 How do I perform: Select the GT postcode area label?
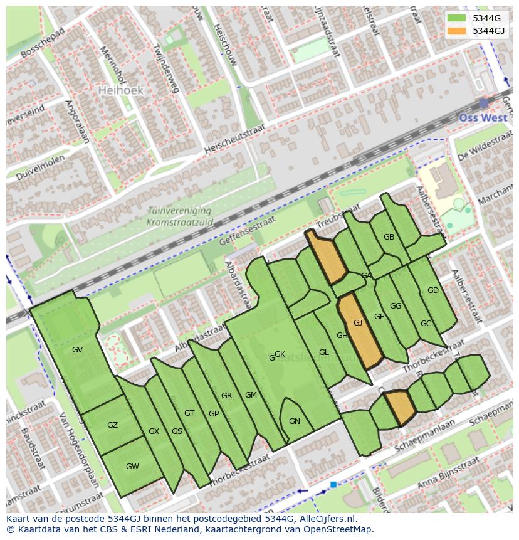tap(189, 413)
